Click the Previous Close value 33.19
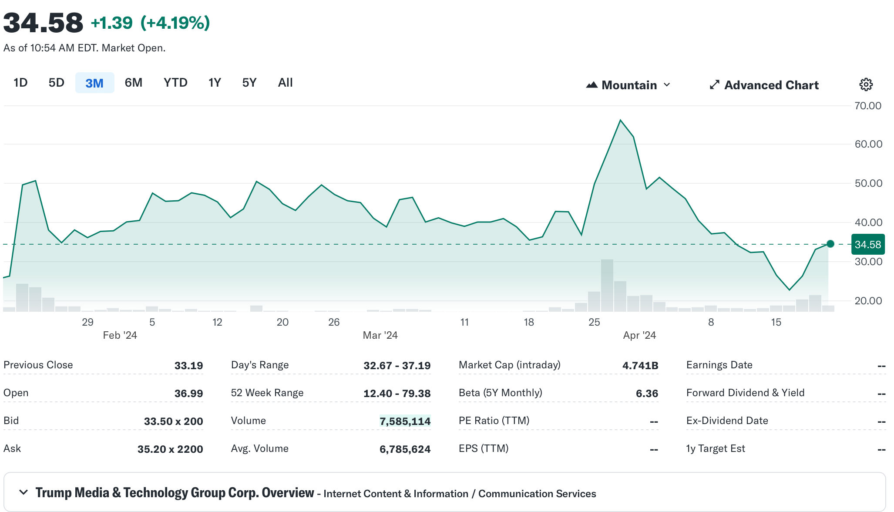Image resolution: width=894 pixels, height=512 pixels. click(x=188, y=366)
